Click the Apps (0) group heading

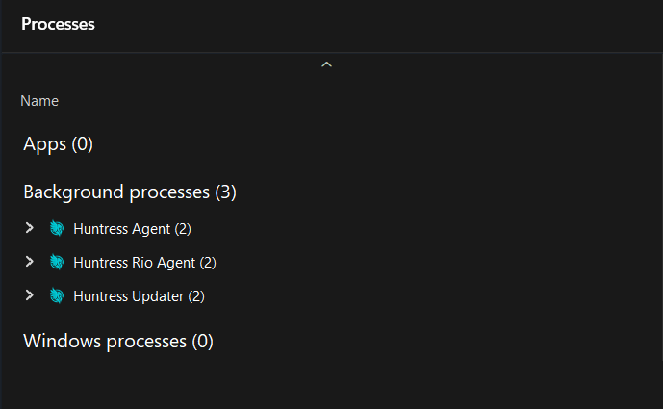(x=58, y=143)
